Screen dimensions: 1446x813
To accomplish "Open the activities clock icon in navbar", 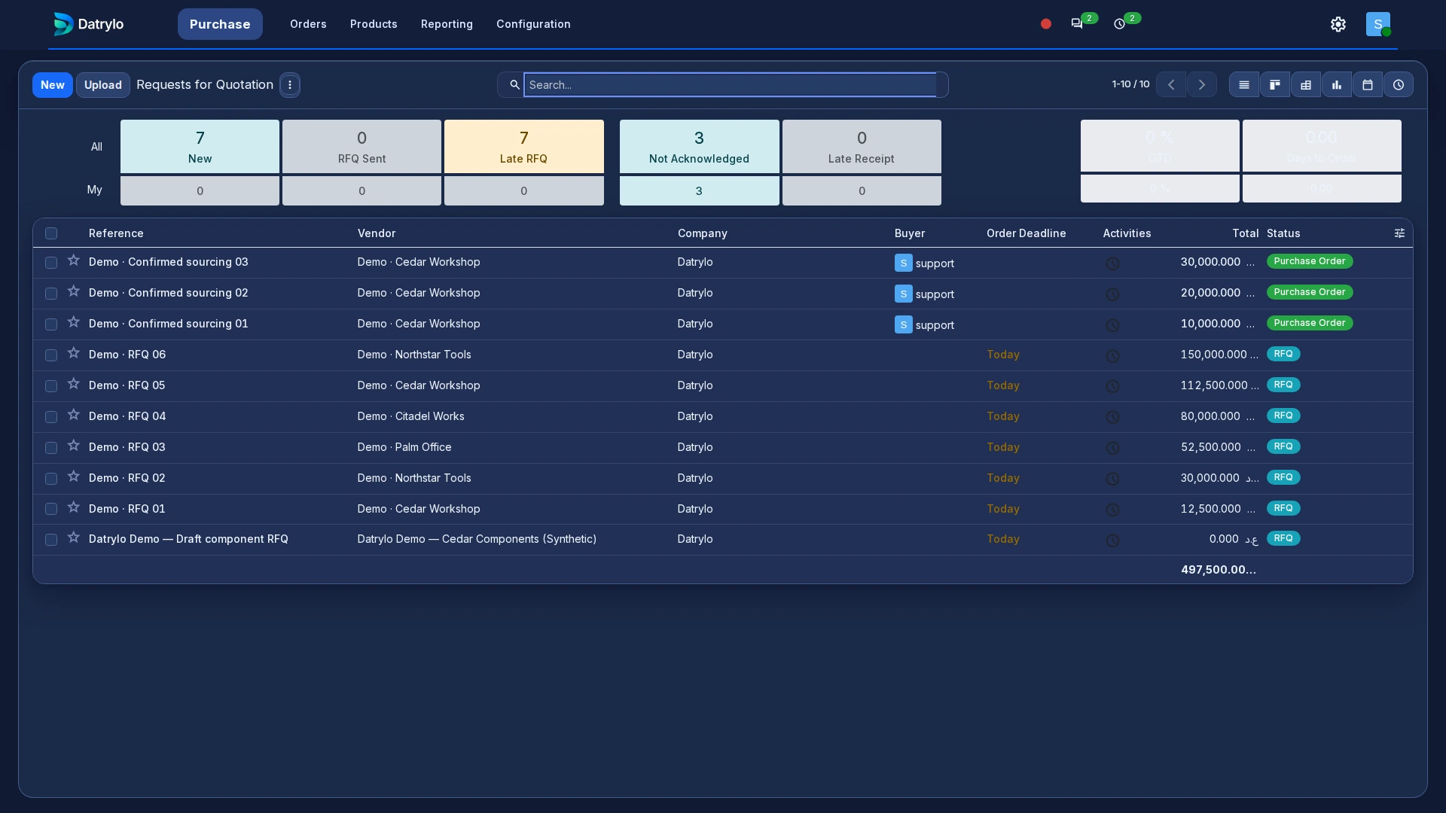I will [1120, 24].
